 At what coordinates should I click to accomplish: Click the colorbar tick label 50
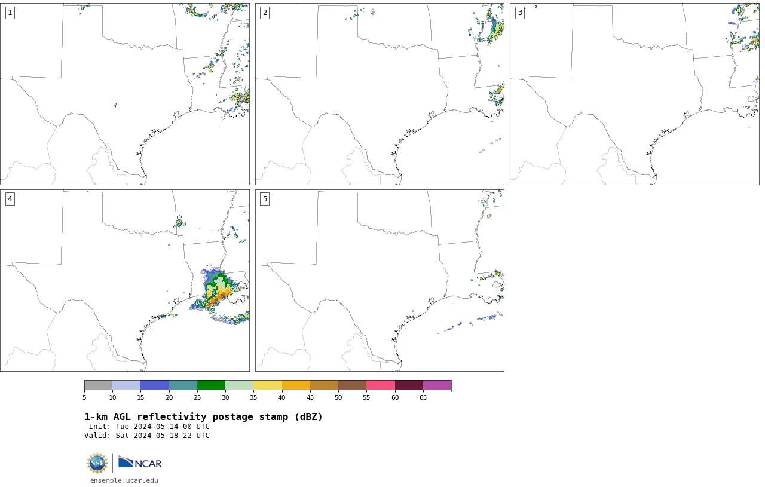pyautogui.click(x=338, y=397)
